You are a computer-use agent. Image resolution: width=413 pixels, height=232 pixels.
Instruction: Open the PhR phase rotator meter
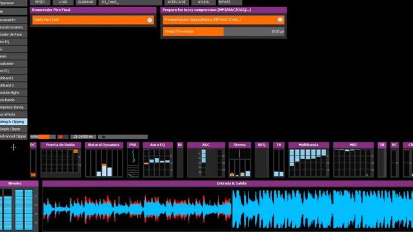pyautogui.click(x=133, y=160)
